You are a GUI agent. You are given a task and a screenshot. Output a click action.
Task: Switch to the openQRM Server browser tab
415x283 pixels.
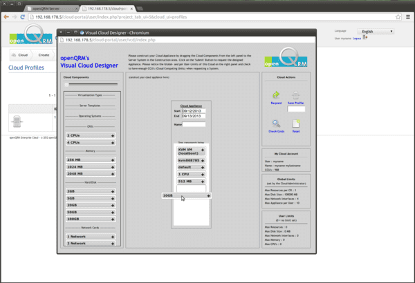tap(52, 8)
